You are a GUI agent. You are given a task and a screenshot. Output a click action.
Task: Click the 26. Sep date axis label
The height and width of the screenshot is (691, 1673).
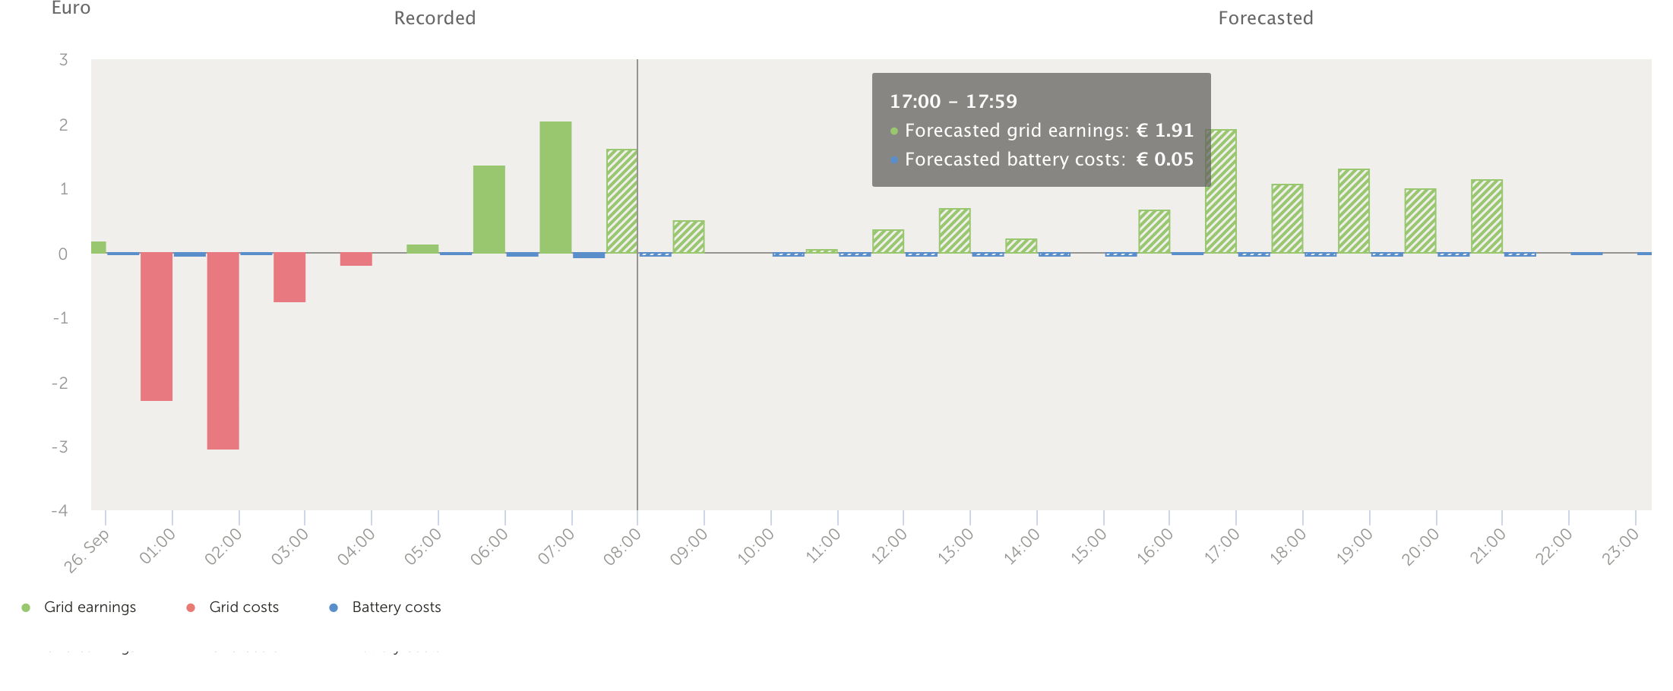[87, 550]
